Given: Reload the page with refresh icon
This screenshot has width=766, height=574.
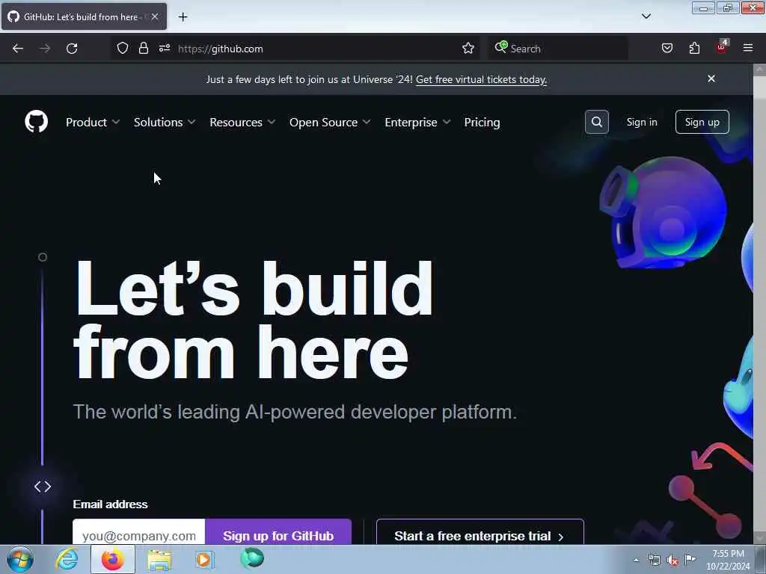Looking at the screenshot, I should pyautogui.click(x=72, y=49).
